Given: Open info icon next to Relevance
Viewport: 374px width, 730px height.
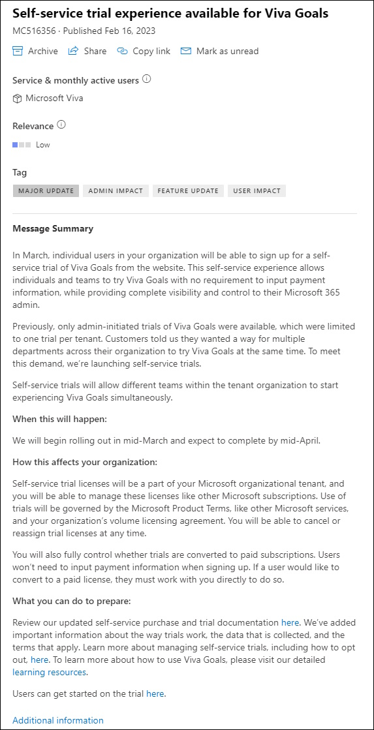Looking at the screenshot, I should pyautogui.click(x=61, y=125).
